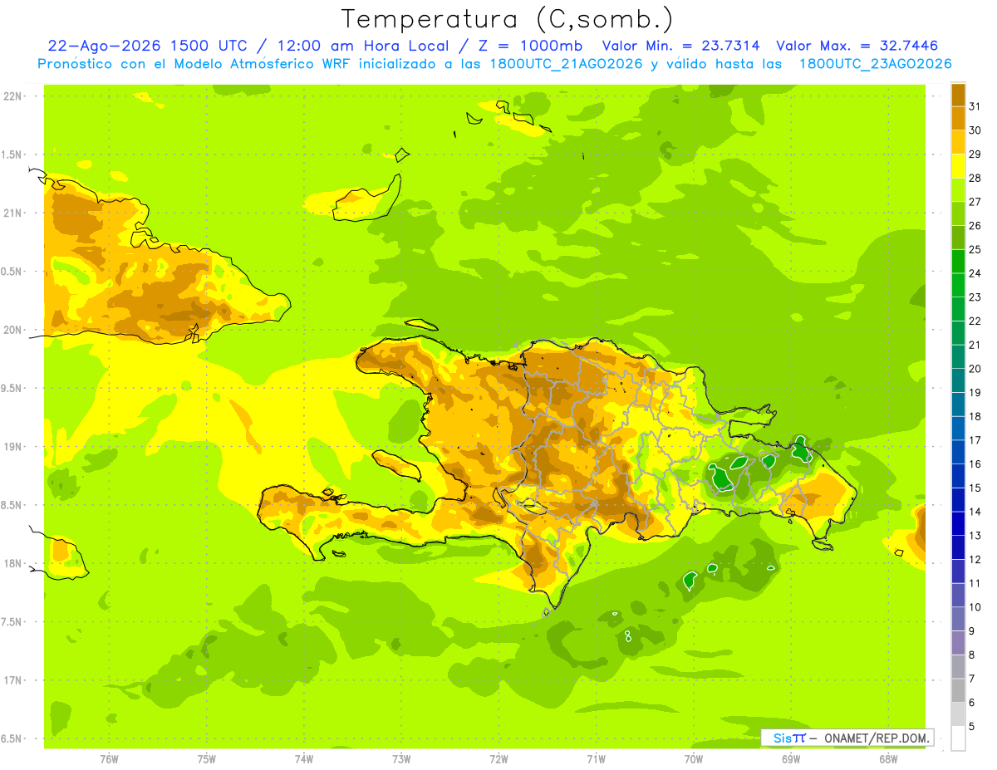Pick the dark blue legend band between 12 and 13
This screenshot has height=770, width=997.
[x=958, y=547]
